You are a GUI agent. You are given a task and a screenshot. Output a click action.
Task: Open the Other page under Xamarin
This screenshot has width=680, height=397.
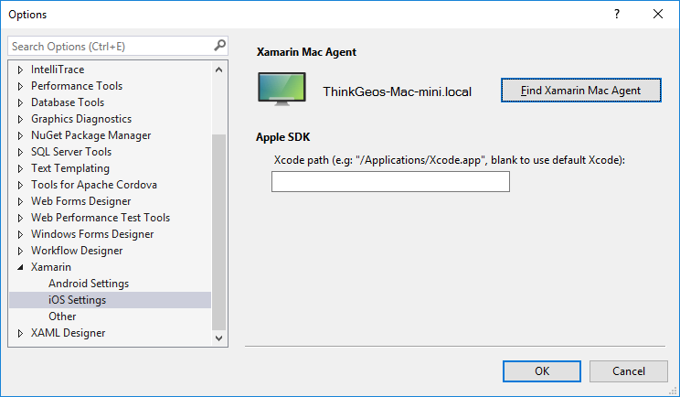pyautogui.click(x=62, y=317)
